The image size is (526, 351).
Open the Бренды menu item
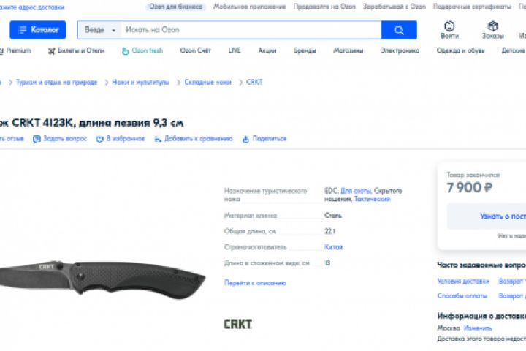pyautogui.click(x=305, y=50)
